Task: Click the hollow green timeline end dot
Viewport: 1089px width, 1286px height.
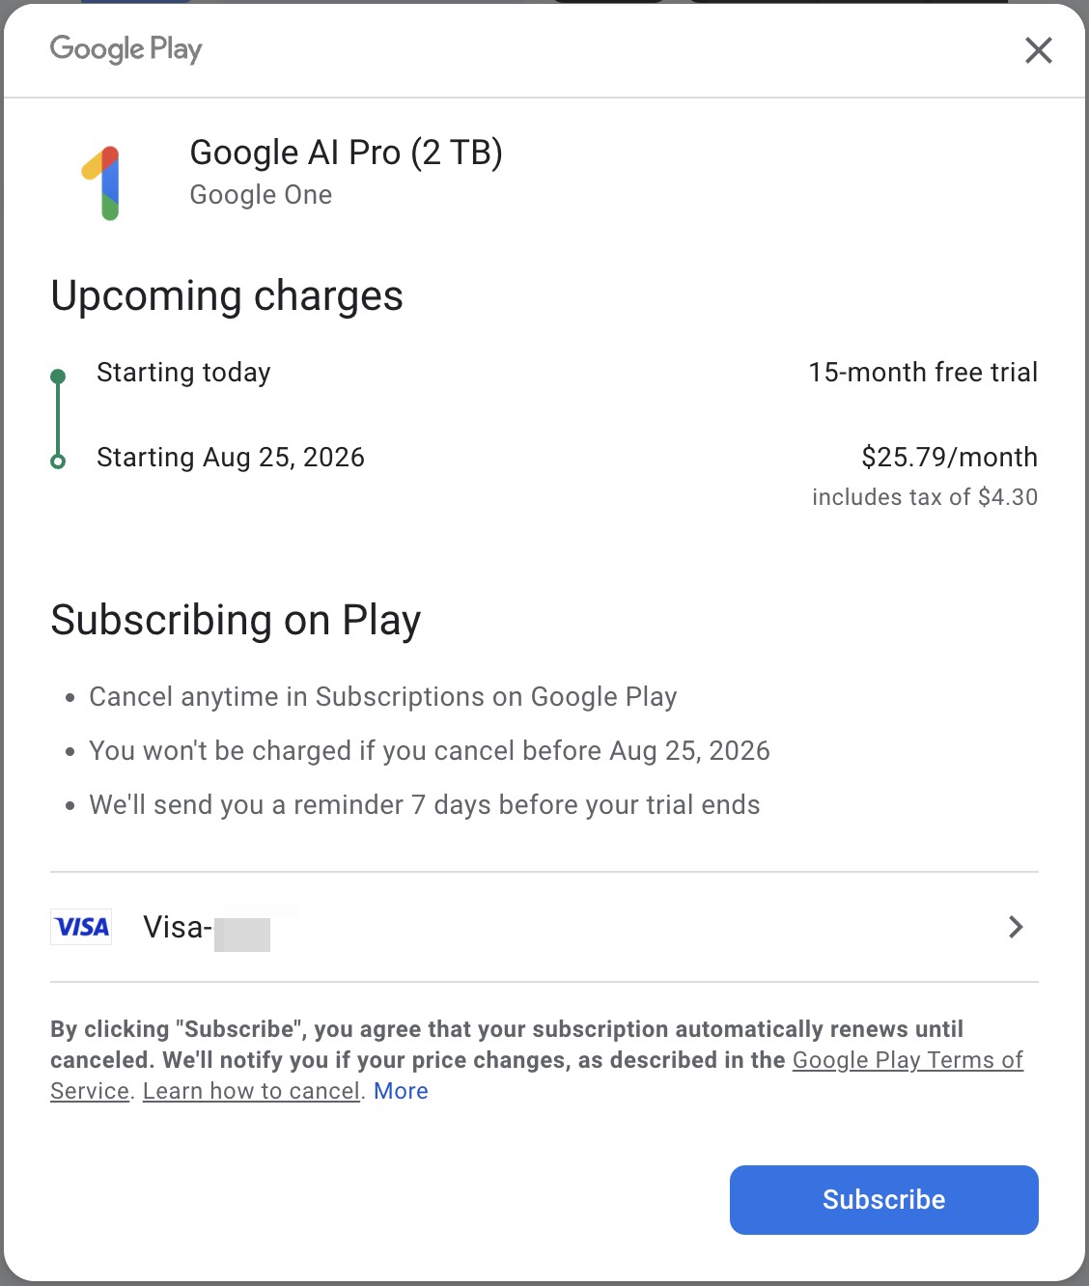Action: [58, 461]
